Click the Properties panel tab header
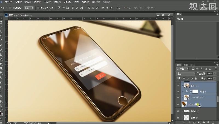Image resolution: width=219 pixels, height=124 pixels. coord(180,14)
